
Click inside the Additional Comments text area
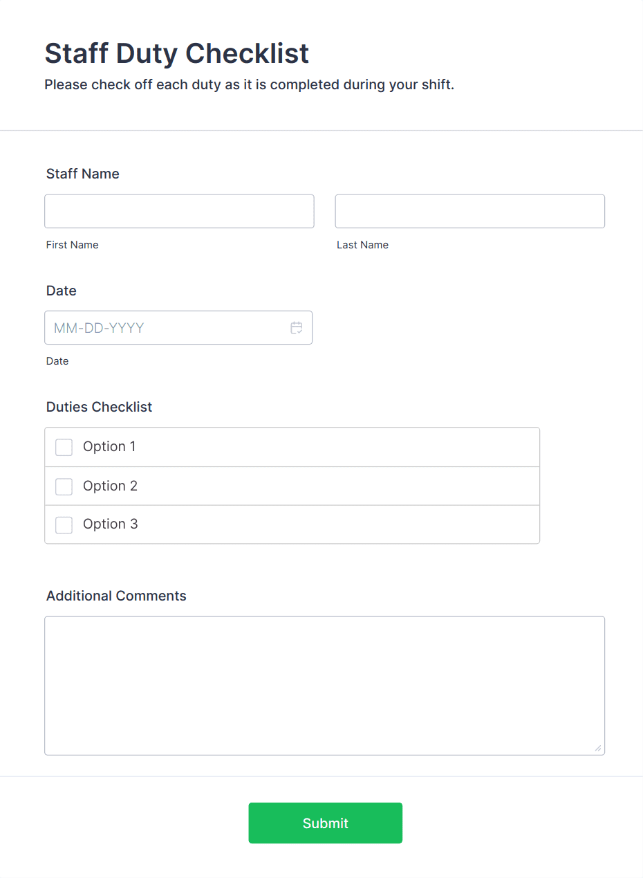click(x=324, y=685)
